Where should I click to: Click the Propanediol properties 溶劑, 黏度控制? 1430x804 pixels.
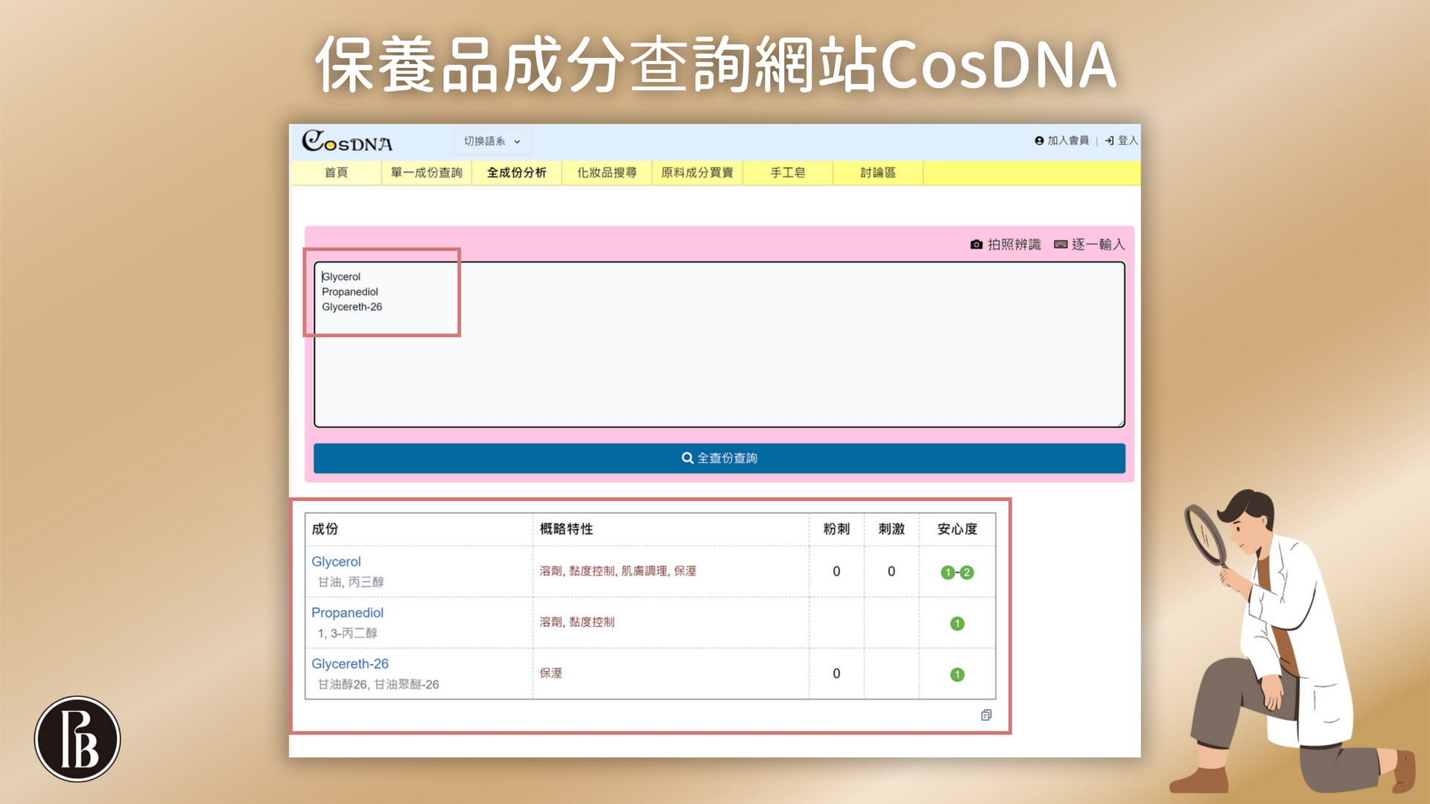point(577,622)
